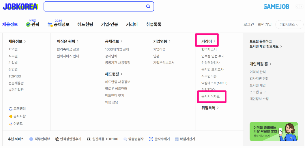Click the 글자수세기 icon

pyautogui.click(x=151, y=139)
